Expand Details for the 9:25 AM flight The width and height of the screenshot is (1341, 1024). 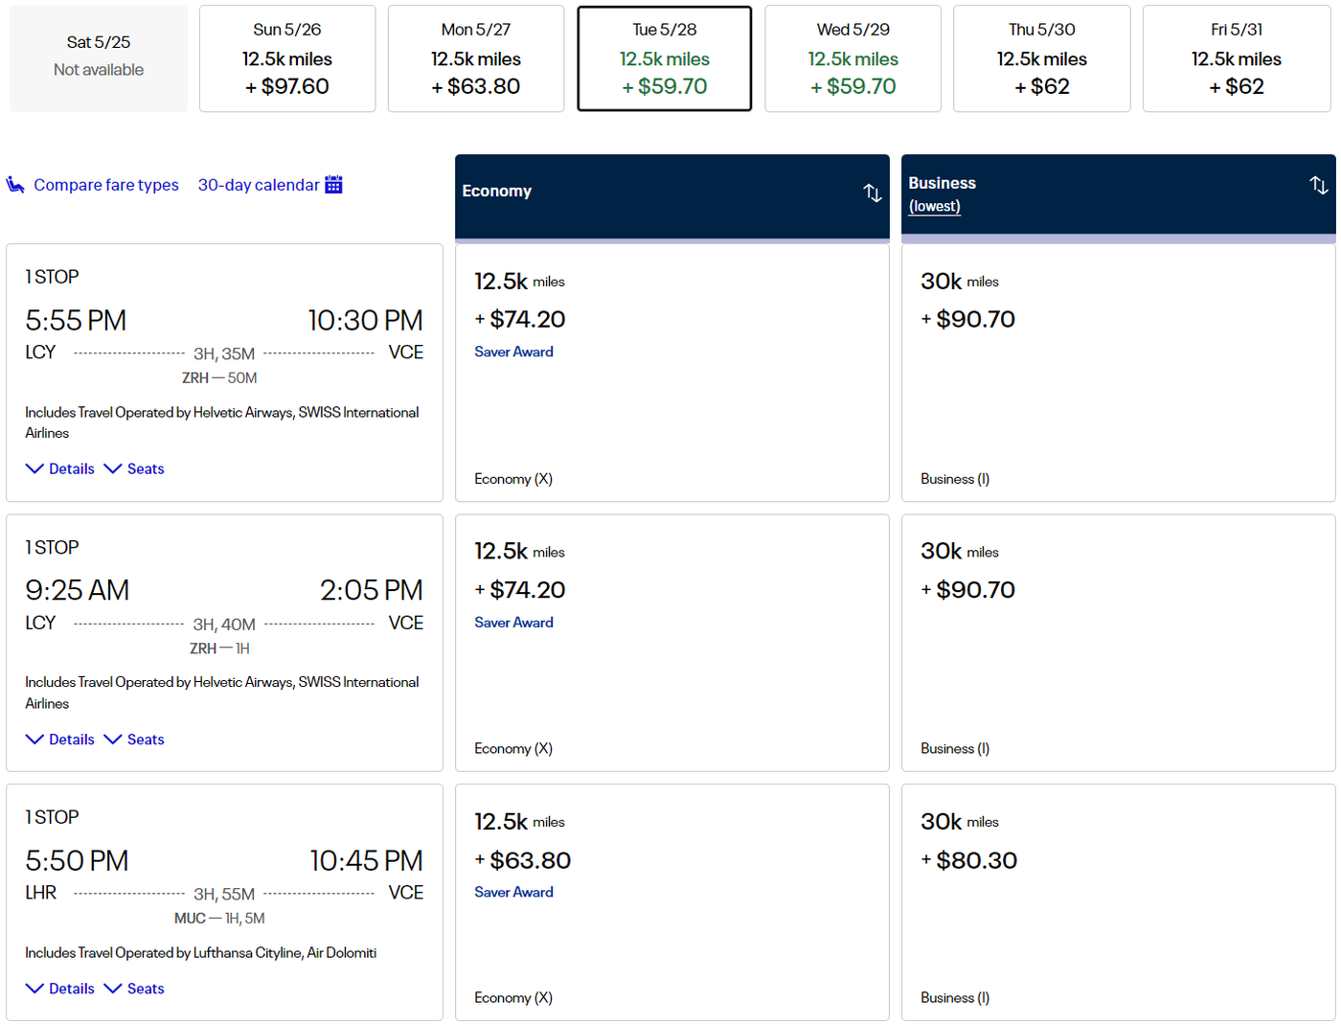pos(60,740)
